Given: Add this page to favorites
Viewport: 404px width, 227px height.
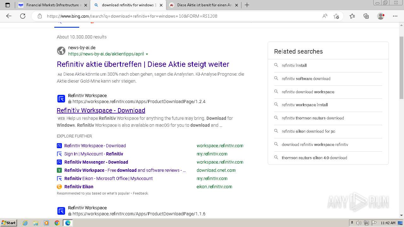Looking at the screenshot, I should pyautogui.click(x=336, y=16).
